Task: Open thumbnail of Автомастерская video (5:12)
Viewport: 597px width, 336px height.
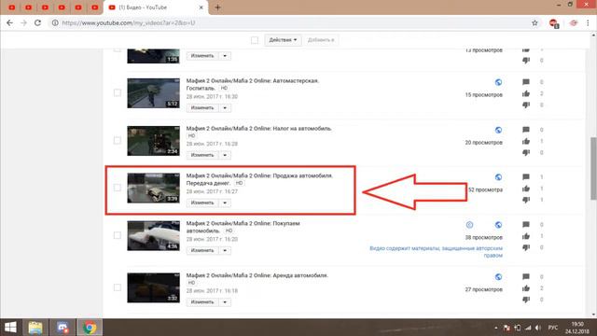Action: click(x=153, y=93)
